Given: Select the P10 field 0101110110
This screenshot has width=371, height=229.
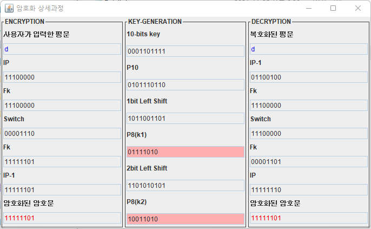Looking at the screenshot, I should 186,85.
